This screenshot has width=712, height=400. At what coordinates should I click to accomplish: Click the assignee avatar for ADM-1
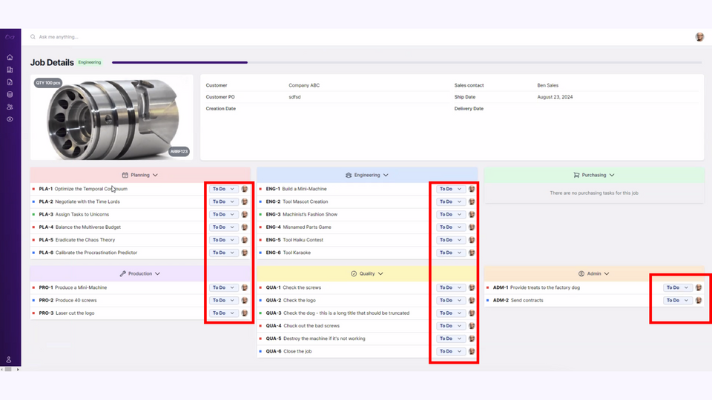click(699, 287)
